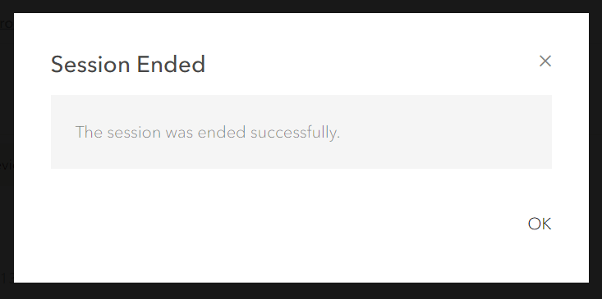Viewport: 602px width, 299px height.
Task: Click the word "successfully." in the message
Action: point(295,133)
